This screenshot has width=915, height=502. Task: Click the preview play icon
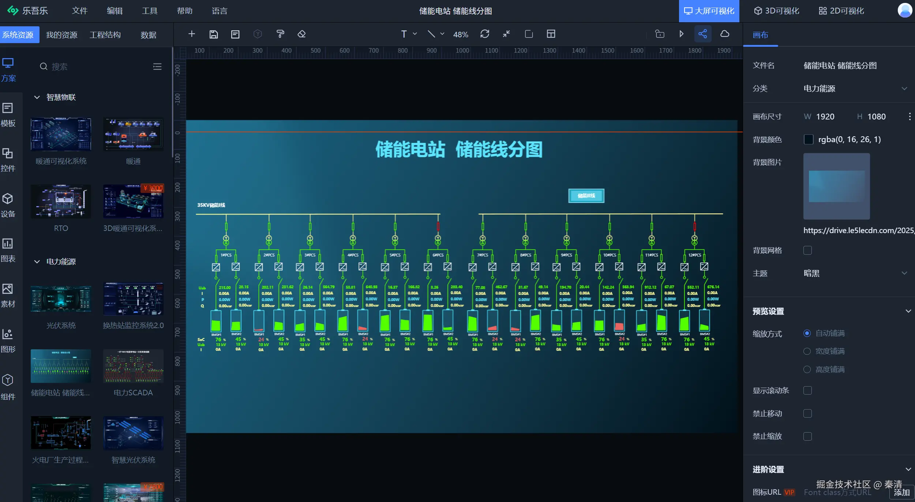point(681,34)
